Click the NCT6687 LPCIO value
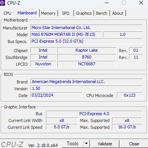The height and width of the screenshot is (148, 148). [x=87, y=64]
